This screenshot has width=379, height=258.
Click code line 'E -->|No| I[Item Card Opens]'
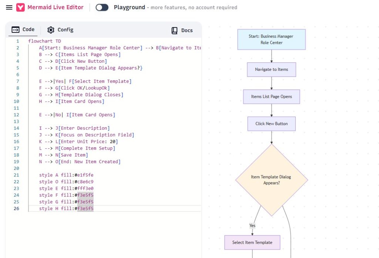[77, 115]
